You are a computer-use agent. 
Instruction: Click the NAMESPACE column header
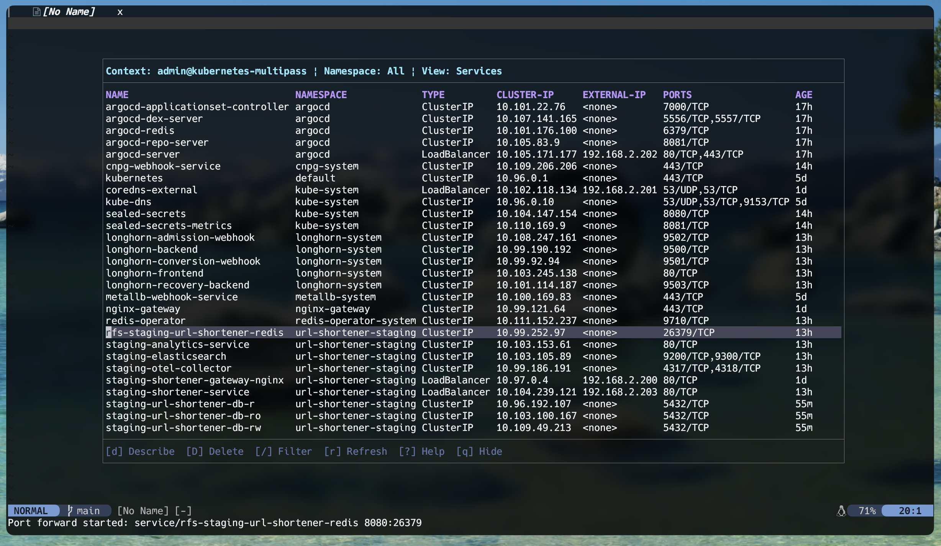(321, 95)
